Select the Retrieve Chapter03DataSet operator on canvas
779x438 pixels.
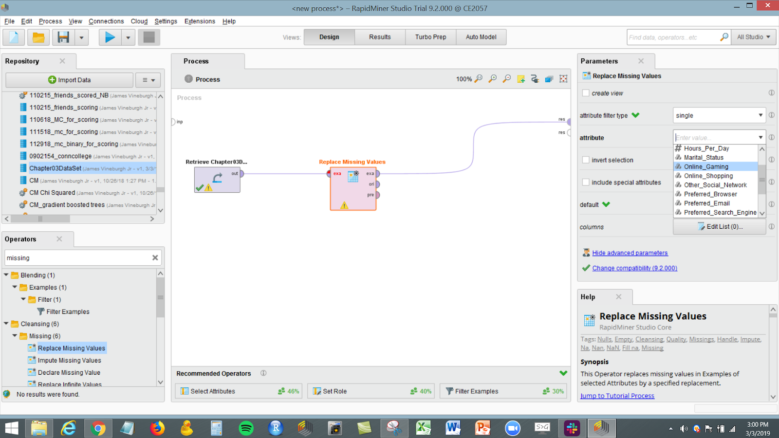coord(217,180)
